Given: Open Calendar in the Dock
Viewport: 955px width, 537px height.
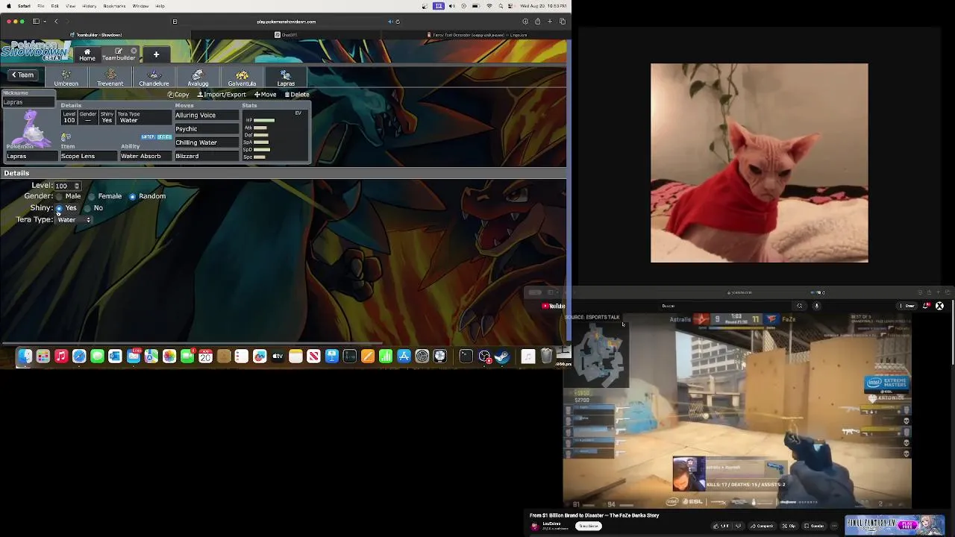Looking at the screenshot, I should 205,357.
